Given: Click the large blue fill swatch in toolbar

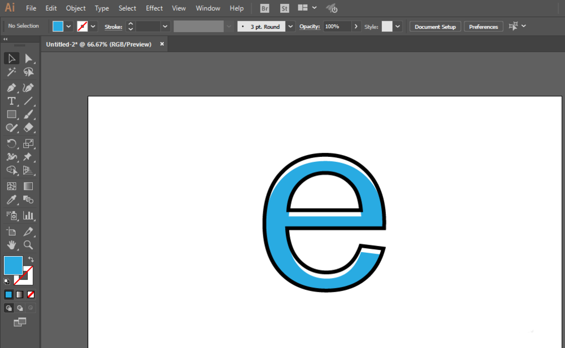Looking at the screenshot, I should pos(13,265).
